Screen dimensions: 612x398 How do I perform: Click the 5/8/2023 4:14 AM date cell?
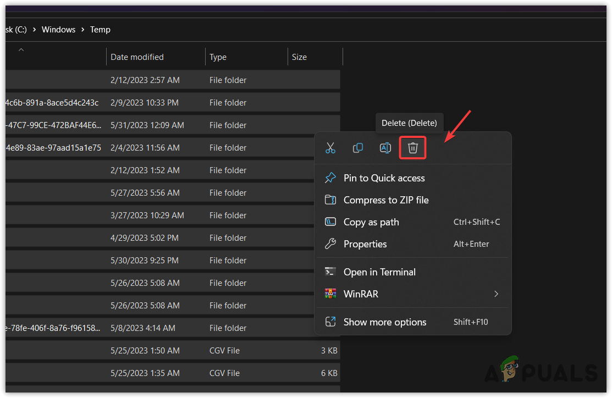(x=143, y=328)
